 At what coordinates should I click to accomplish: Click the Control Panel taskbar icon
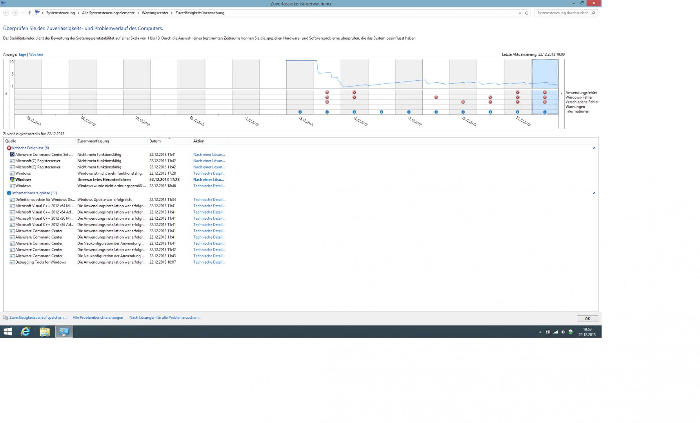pyautogui.click(x=64, y=332)
